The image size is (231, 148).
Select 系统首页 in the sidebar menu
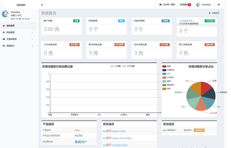(x=10, y=26)
